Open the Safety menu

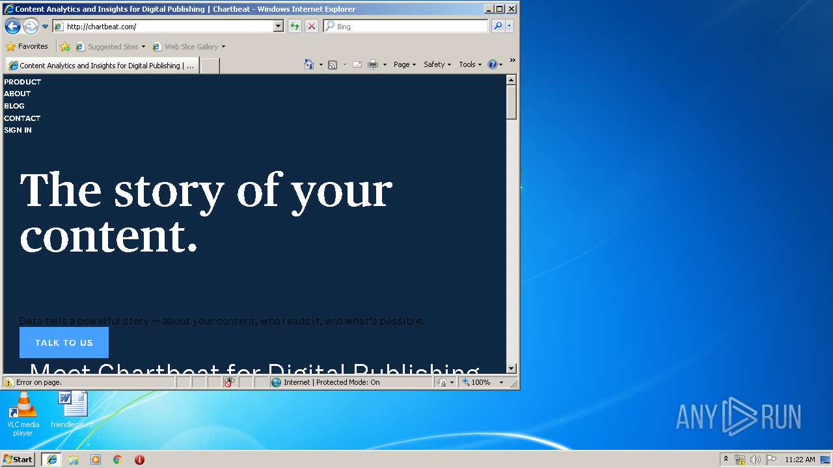(437, 64)
